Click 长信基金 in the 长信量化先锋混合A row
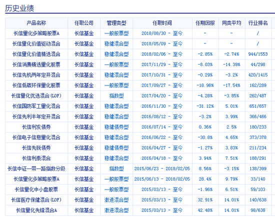Image resolution: width=275 pixels, height=221 pixels. 84,210
